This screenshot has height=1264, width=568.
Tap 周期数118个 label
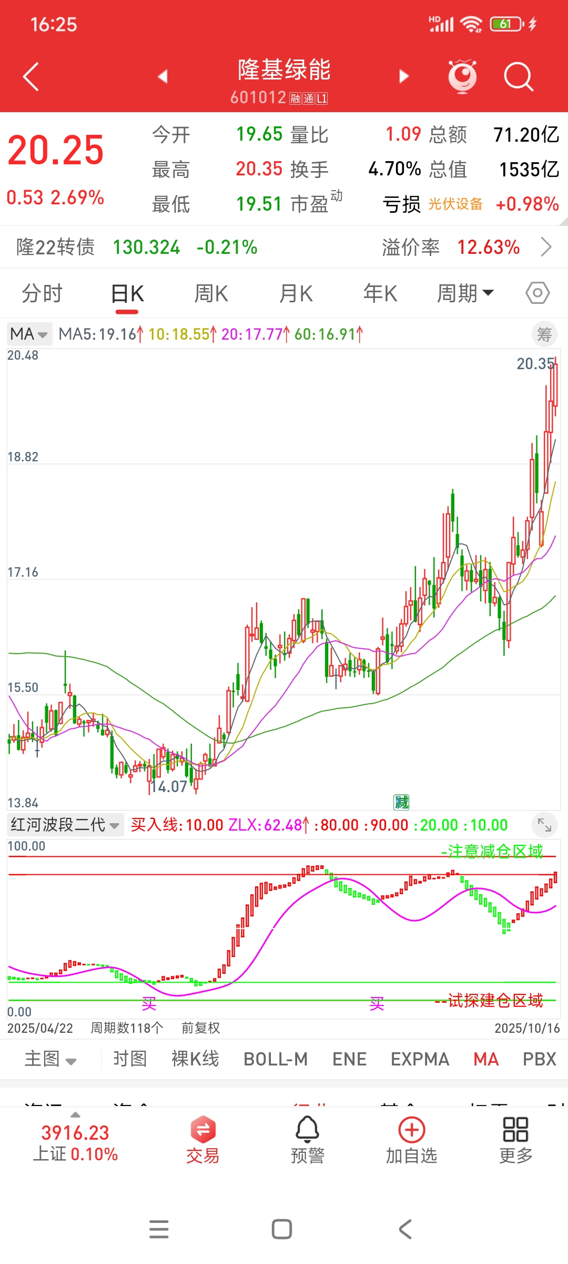[127, 1028]
